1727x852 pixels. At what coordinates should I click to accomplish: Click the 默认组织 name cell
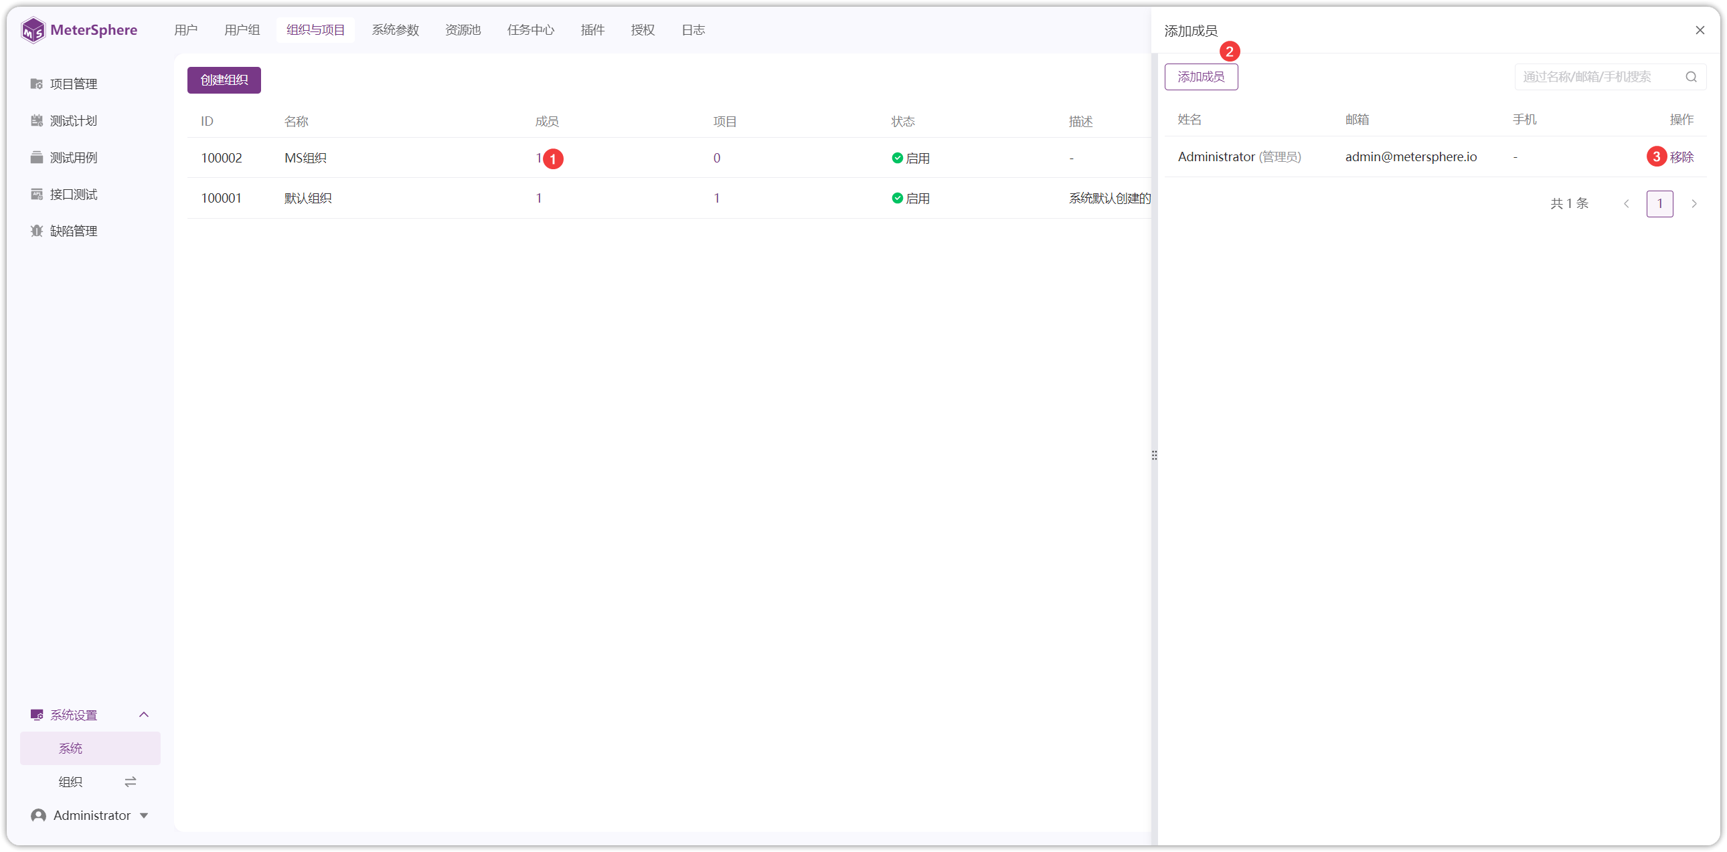click(x=308, y=198)
